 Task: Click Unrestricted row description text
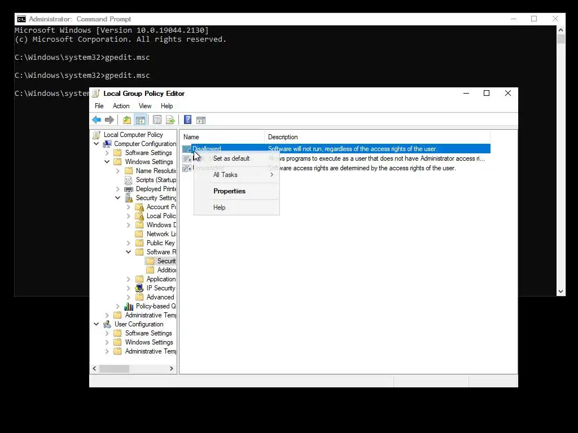click(x=362, y=168)
